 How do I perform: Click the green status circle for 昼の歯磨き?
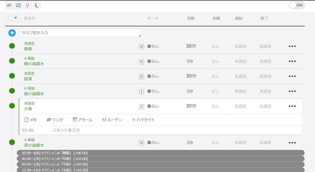click(12, 91)
